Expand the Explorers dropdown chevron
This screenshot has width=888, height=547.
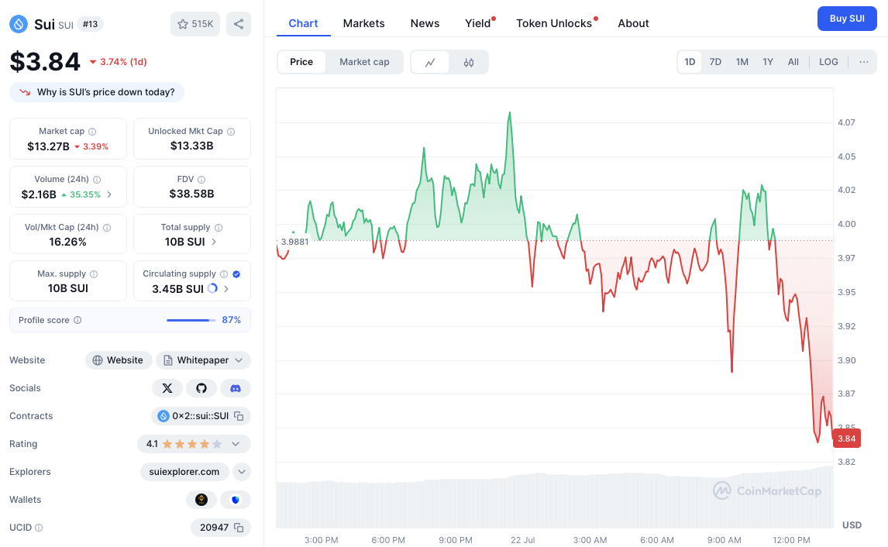242,472
